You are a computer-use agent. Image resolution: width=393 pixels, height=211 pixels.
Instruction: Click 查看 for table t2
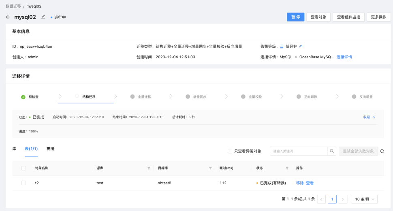pos(310,183)
